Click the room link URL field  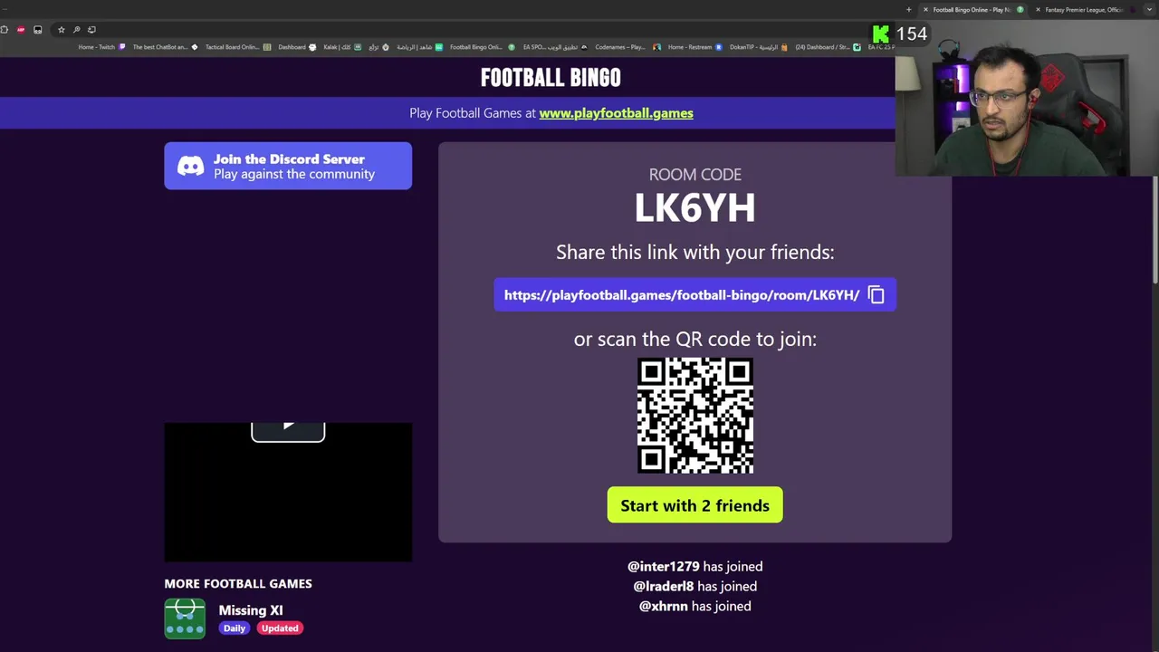click(x=694, y=294)
